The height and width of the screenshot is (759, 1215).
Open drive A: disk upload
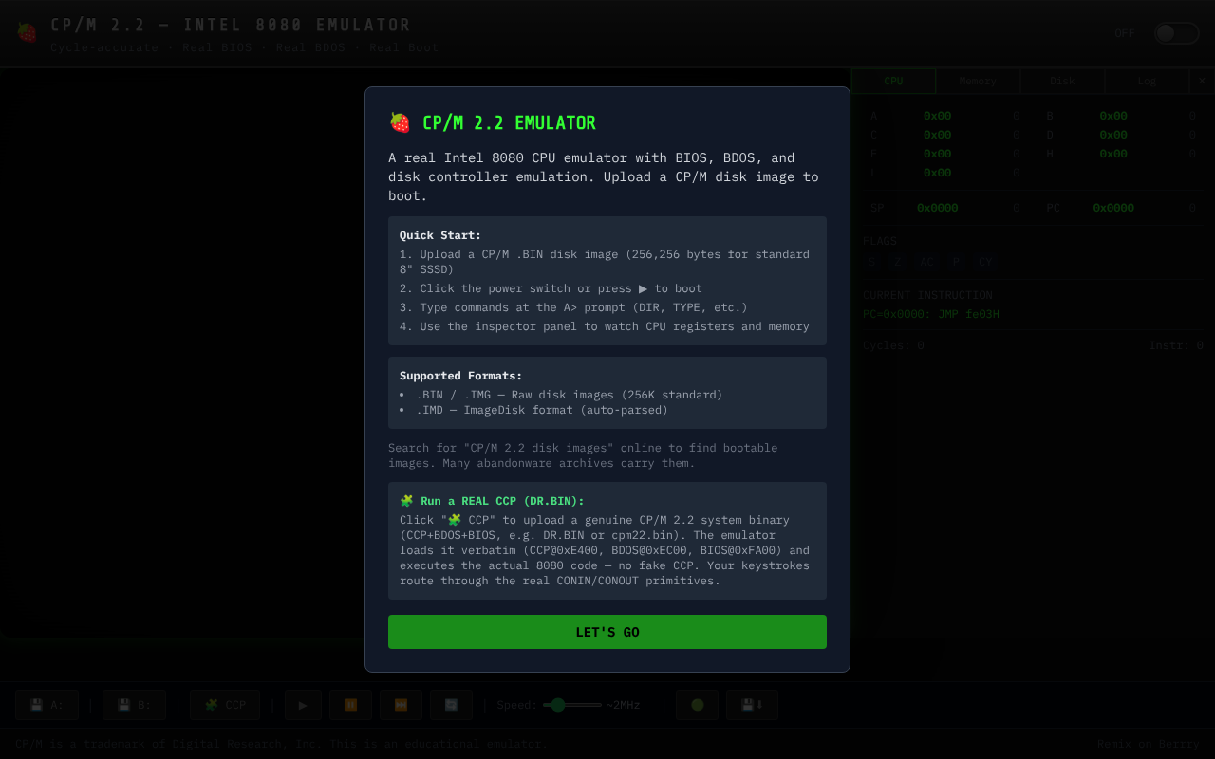click(47, 705)
